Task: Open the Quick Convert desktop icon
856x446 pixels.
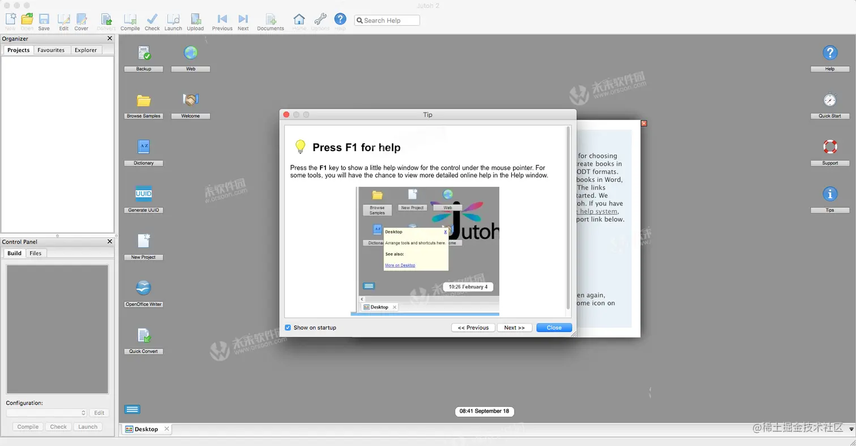Action: coord(144,341)
